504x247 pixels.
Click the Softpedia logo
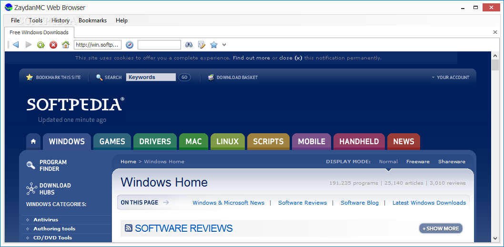click(75, 104)
